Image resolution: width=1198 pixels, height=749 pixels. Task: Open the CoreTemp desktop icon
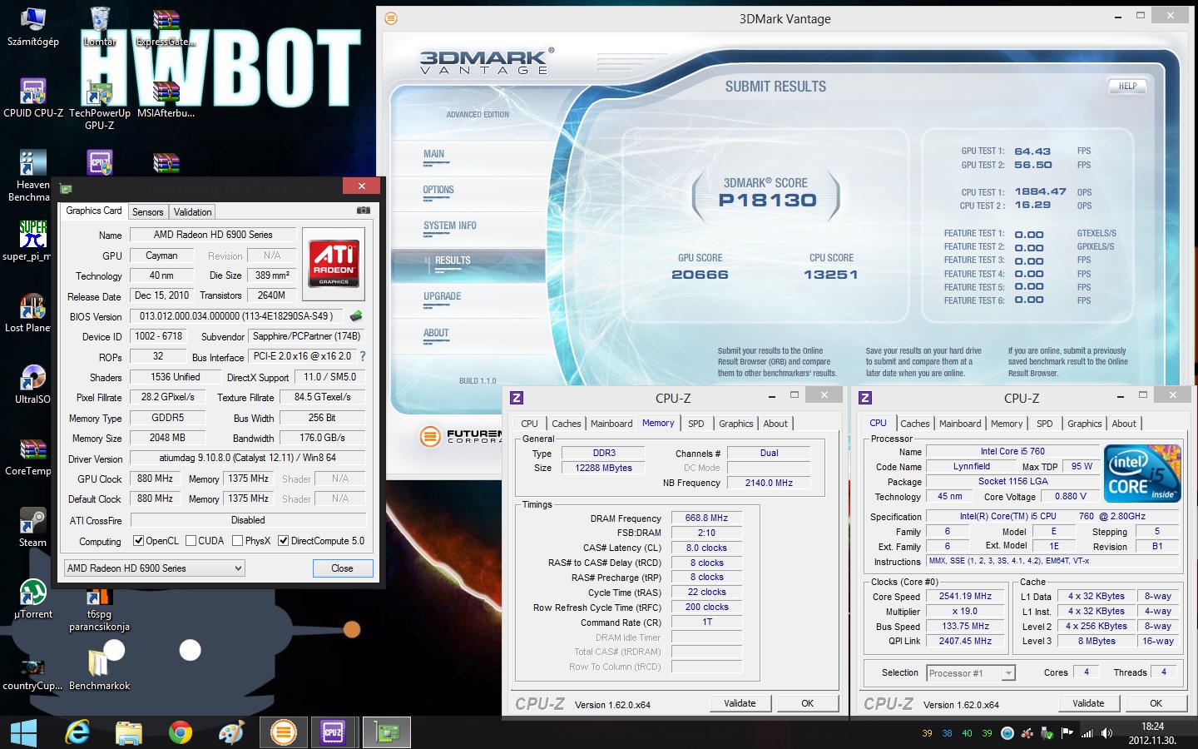[29, 456]
